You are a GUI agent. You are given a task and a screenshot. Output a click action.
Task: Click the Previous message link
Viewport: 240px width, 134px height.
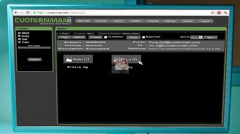[x=80, y=33]
